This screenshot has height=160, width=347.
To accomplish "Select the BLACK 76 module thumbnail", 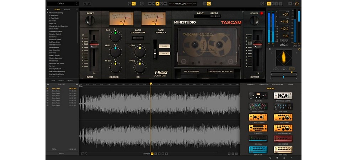I will point(258,96).
